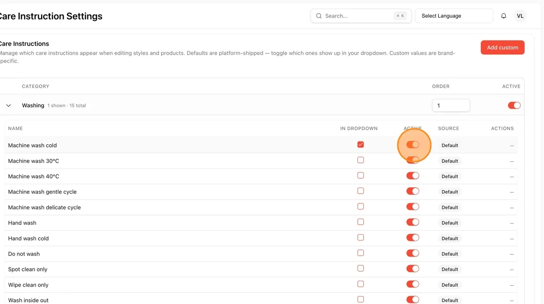The image size is (544, 304).
Task: Click the Default badge for Machine wash cold
Action: [x=450, y=145]
